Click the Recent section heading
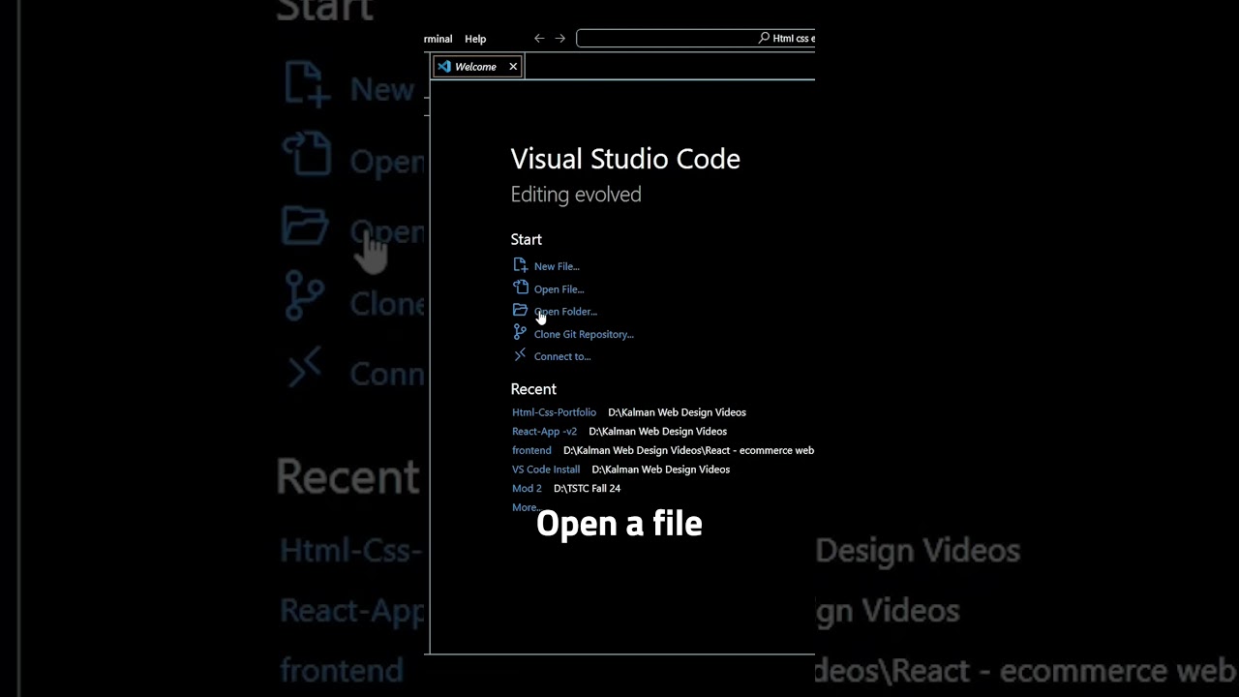Image resolution: width=1239 pixels, height=697 pixels. (533, 389)
